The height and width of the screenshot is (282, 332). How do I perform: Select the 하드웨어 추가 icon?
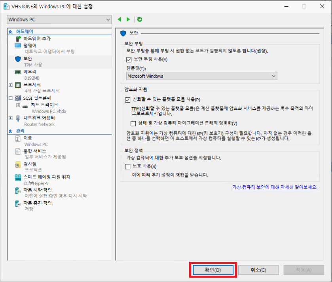tap(19, 39)
